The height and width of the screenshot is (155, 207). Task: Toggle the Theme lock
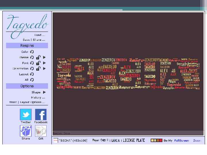point(38,57)
